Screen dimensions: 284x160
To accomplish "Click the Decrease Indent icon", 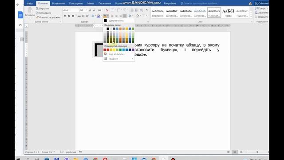I will [132, 10].
